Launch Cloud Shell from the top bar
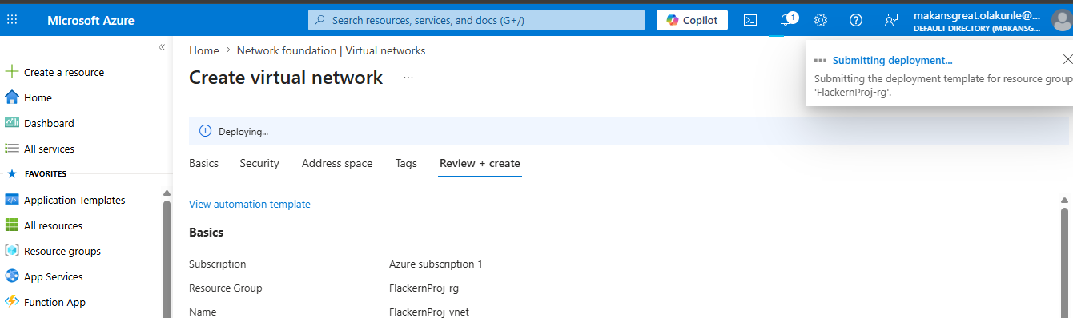This screenshot has height=318, width=1073. [x=750, y=20]
